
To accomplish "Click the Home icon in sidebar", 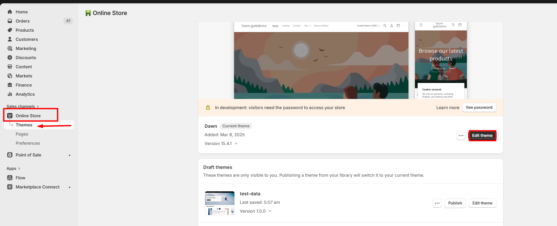I will pos(10,12).
